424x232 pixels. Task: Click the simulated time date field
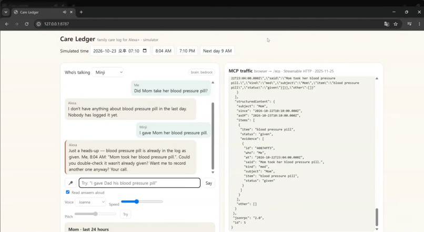point(120,51)
